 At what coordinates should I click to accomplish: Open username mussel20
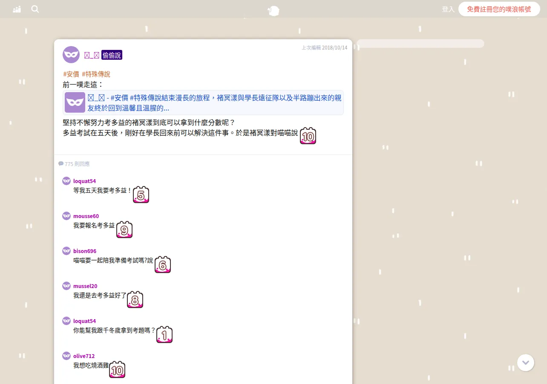pos(85,286)
